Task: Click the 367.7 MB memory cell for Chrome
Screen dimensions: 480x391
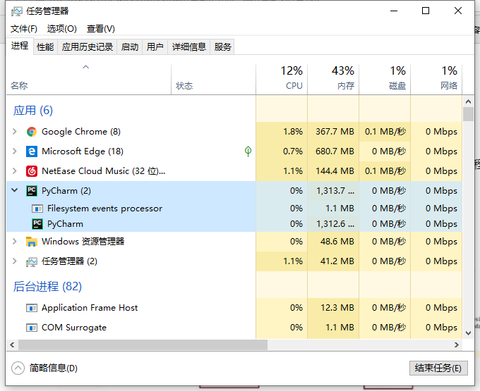Action: tap(333, 132)
